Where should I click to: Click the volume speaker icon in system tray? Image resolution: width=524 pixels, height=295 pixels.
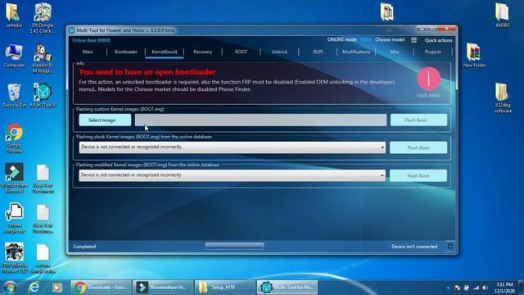pos(485,288)
